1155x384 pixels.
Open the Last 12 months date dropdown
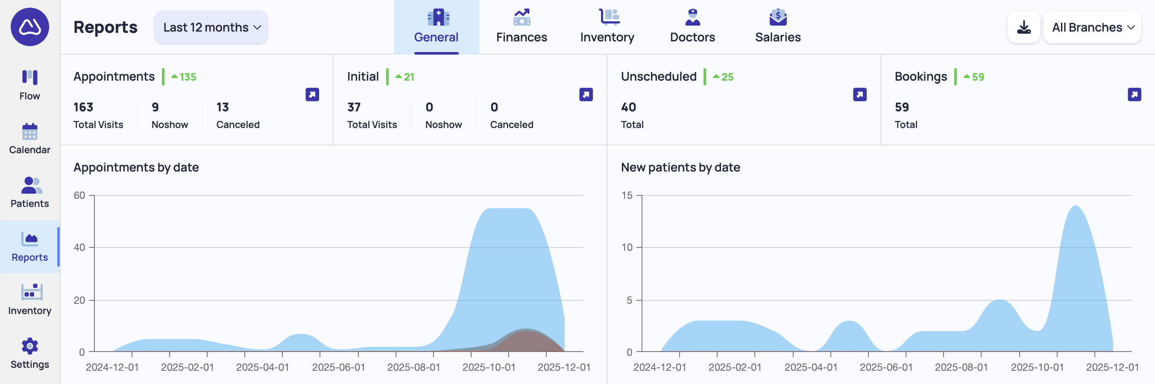211,27
